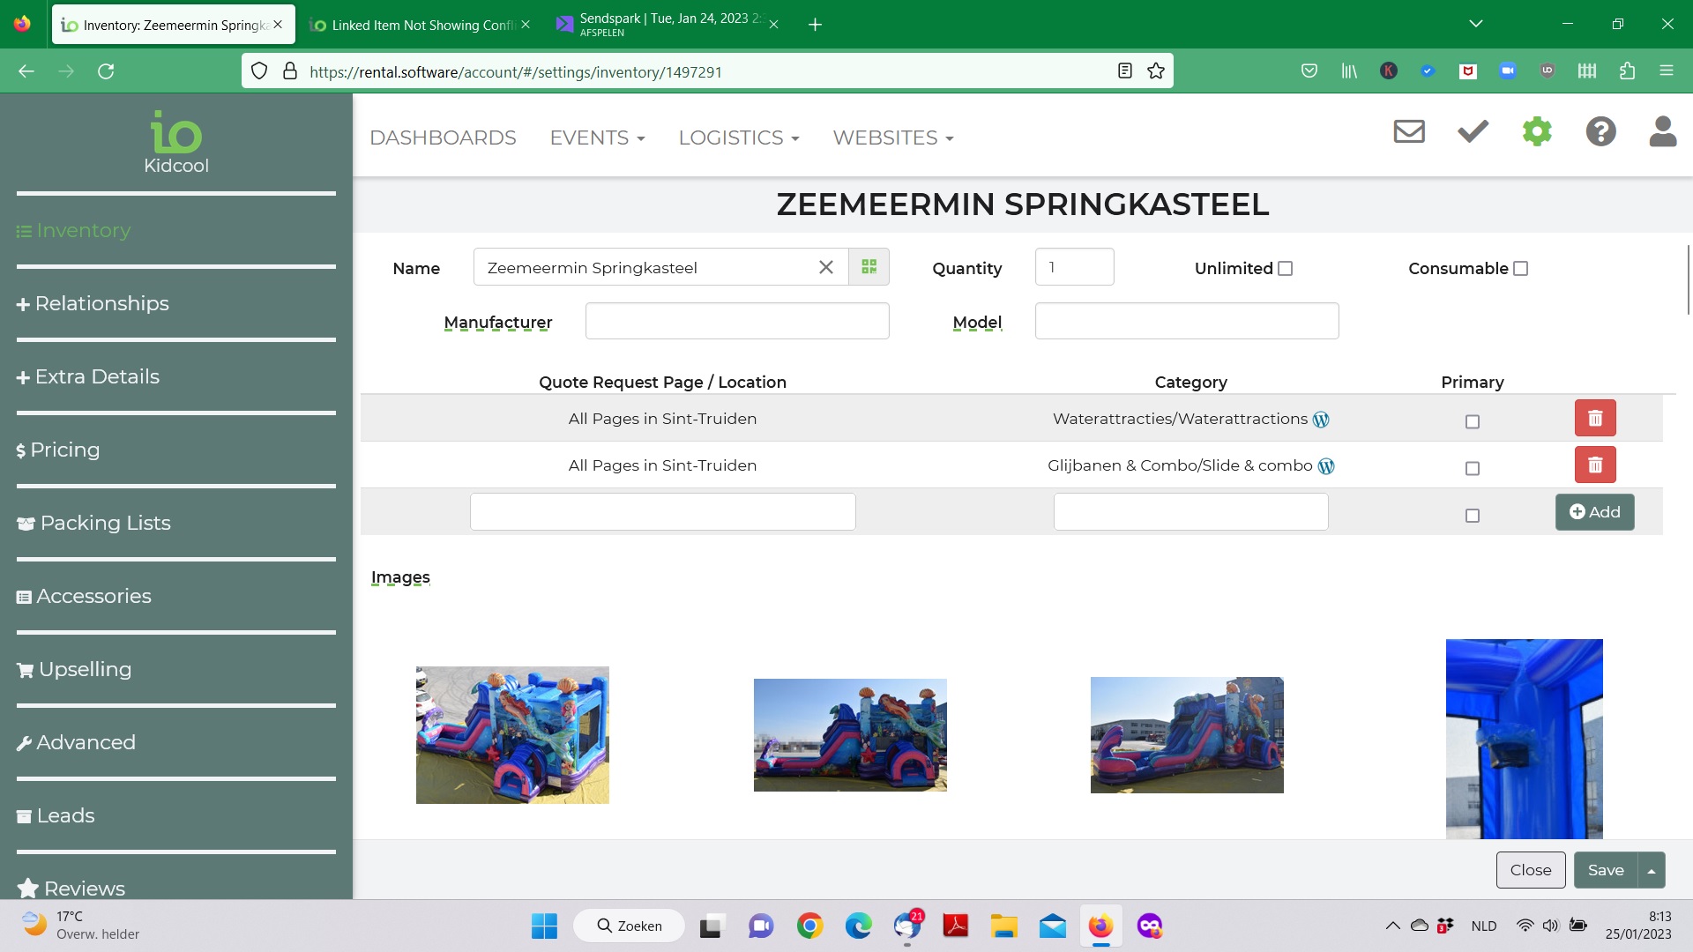The height and width of the screenshot is (952, 1693).
Task: Click the help question mark icon
Action: pos(1600,132)
